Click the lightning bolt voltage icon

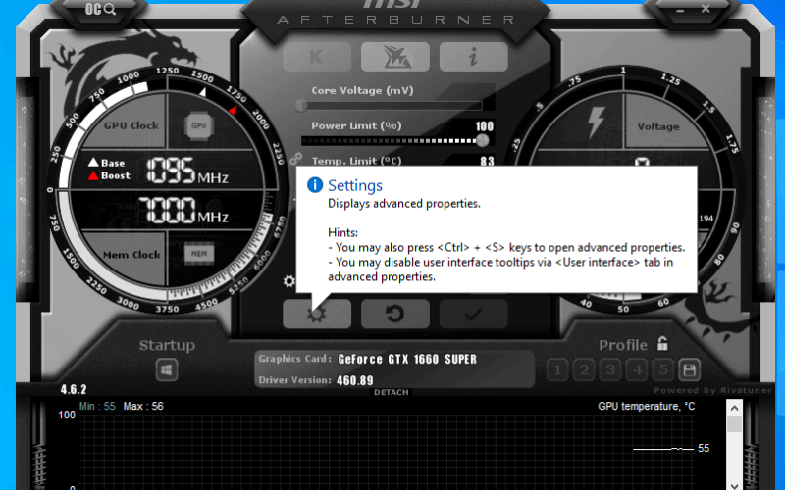pos(596,122)
